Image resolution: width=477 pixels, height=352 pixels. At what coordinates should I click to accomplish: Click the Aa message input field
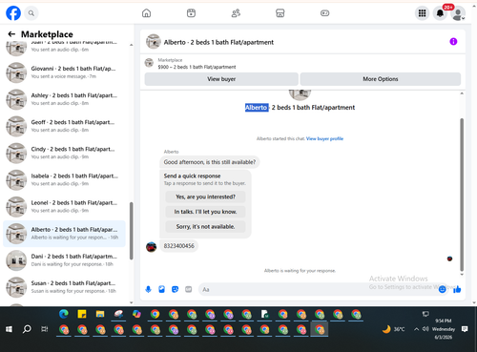318,289
